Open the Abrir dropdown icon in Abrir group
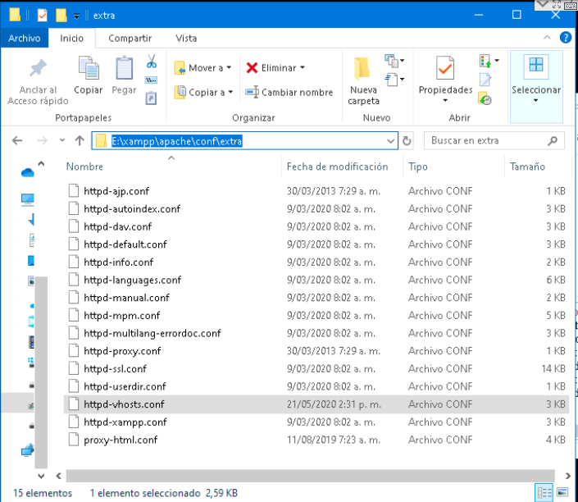Screen dimensions: 578x502 (x=489, y=61)
